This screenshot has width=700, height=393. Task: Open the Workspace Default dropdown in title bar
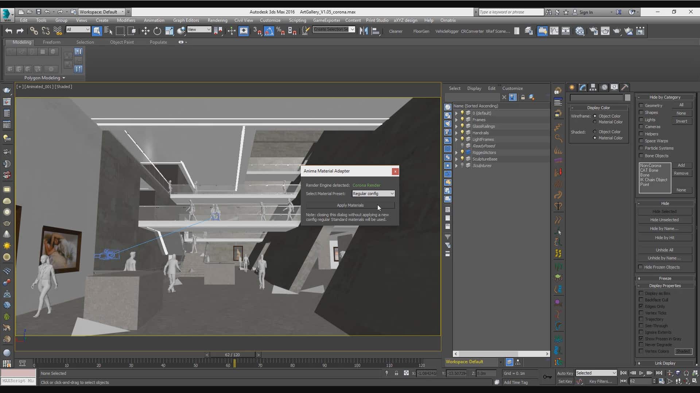pyautogui.click(x=102, y=12)
